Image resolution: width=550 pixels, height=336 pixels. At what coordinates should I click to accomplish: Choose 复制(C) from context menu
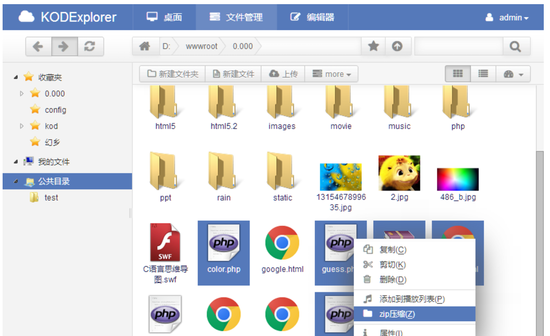pos(415,250)
